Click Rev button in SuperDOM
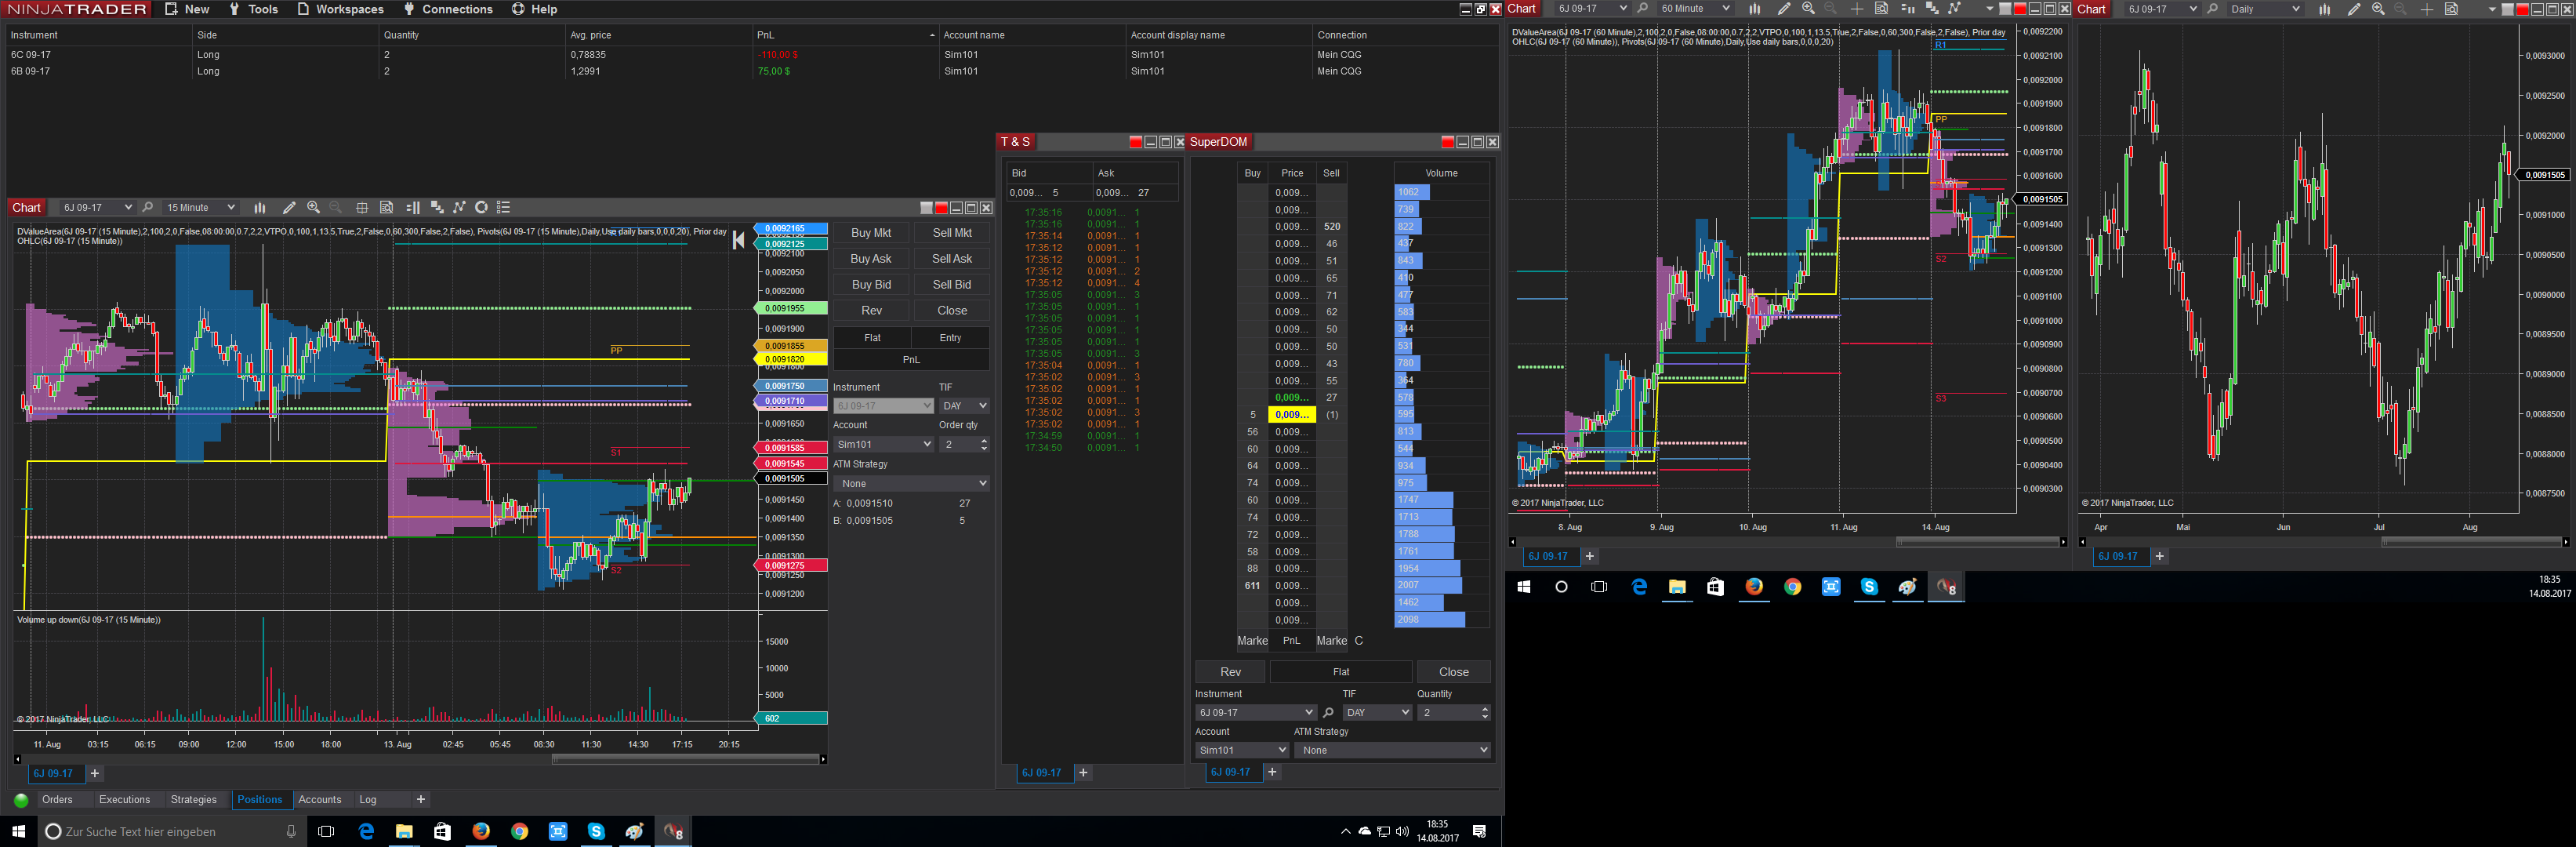 click(x=1230, y=672)
